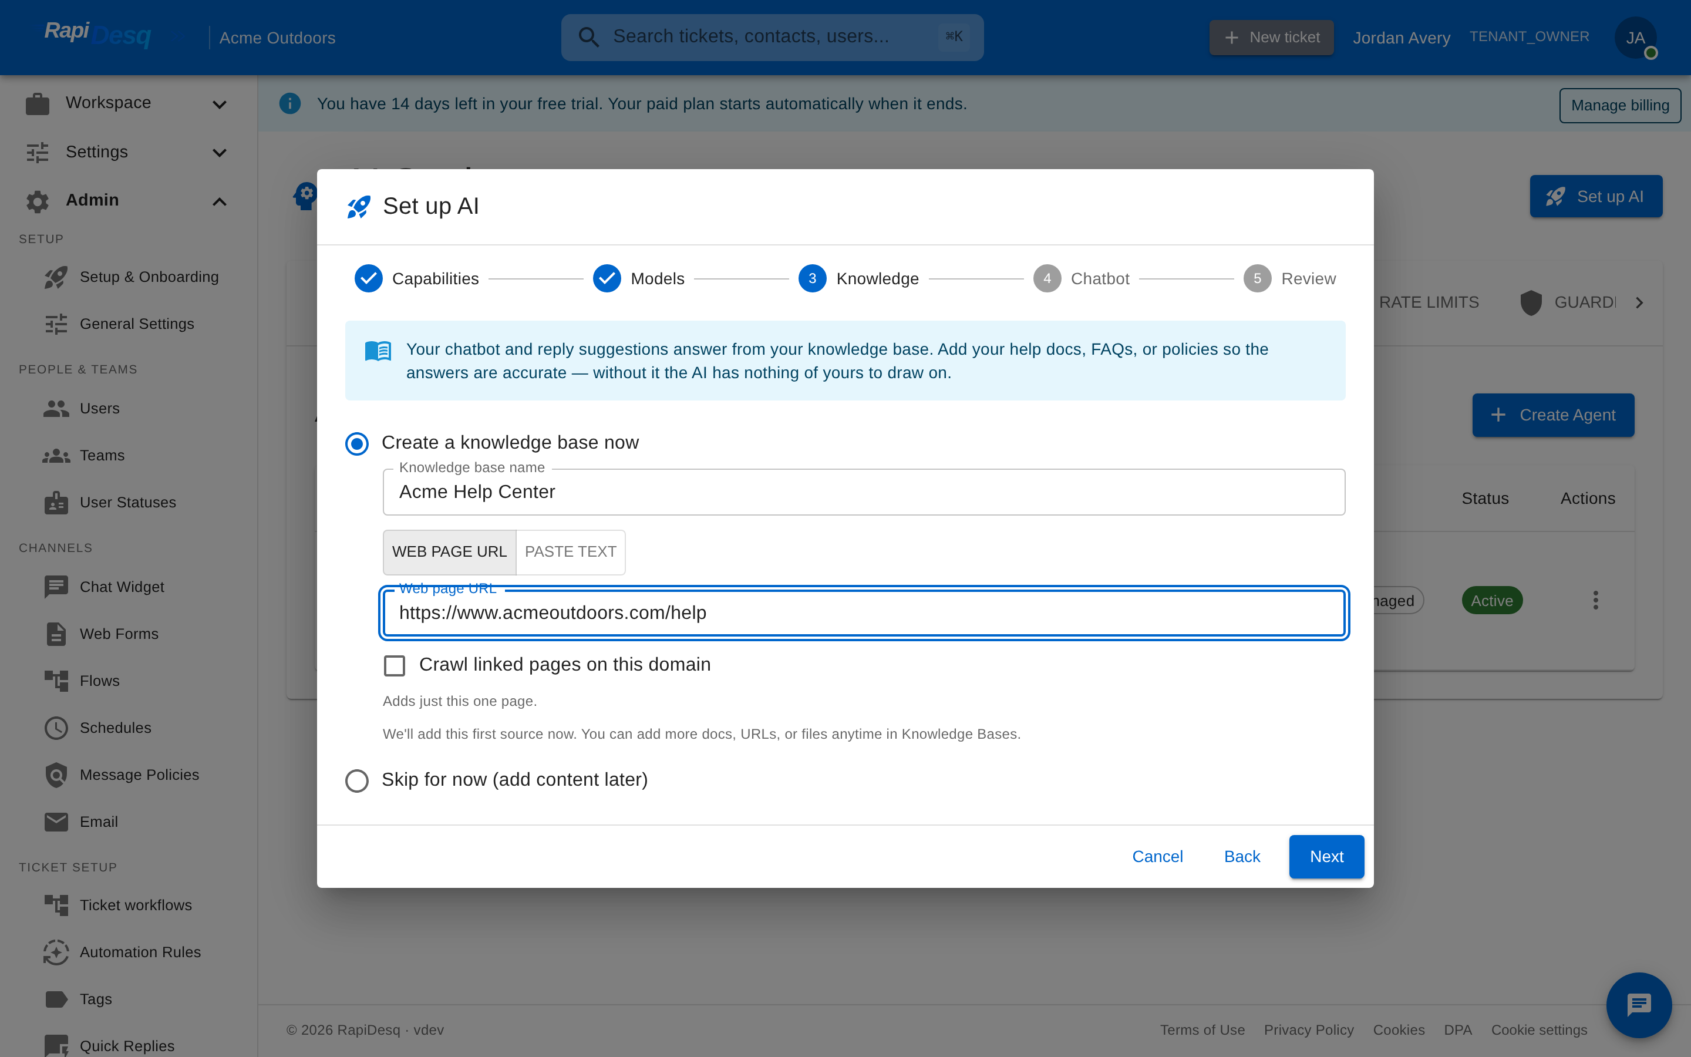Open the agent row actions menu
Screen dimensions: 1691x1057
click(1595, 601)
